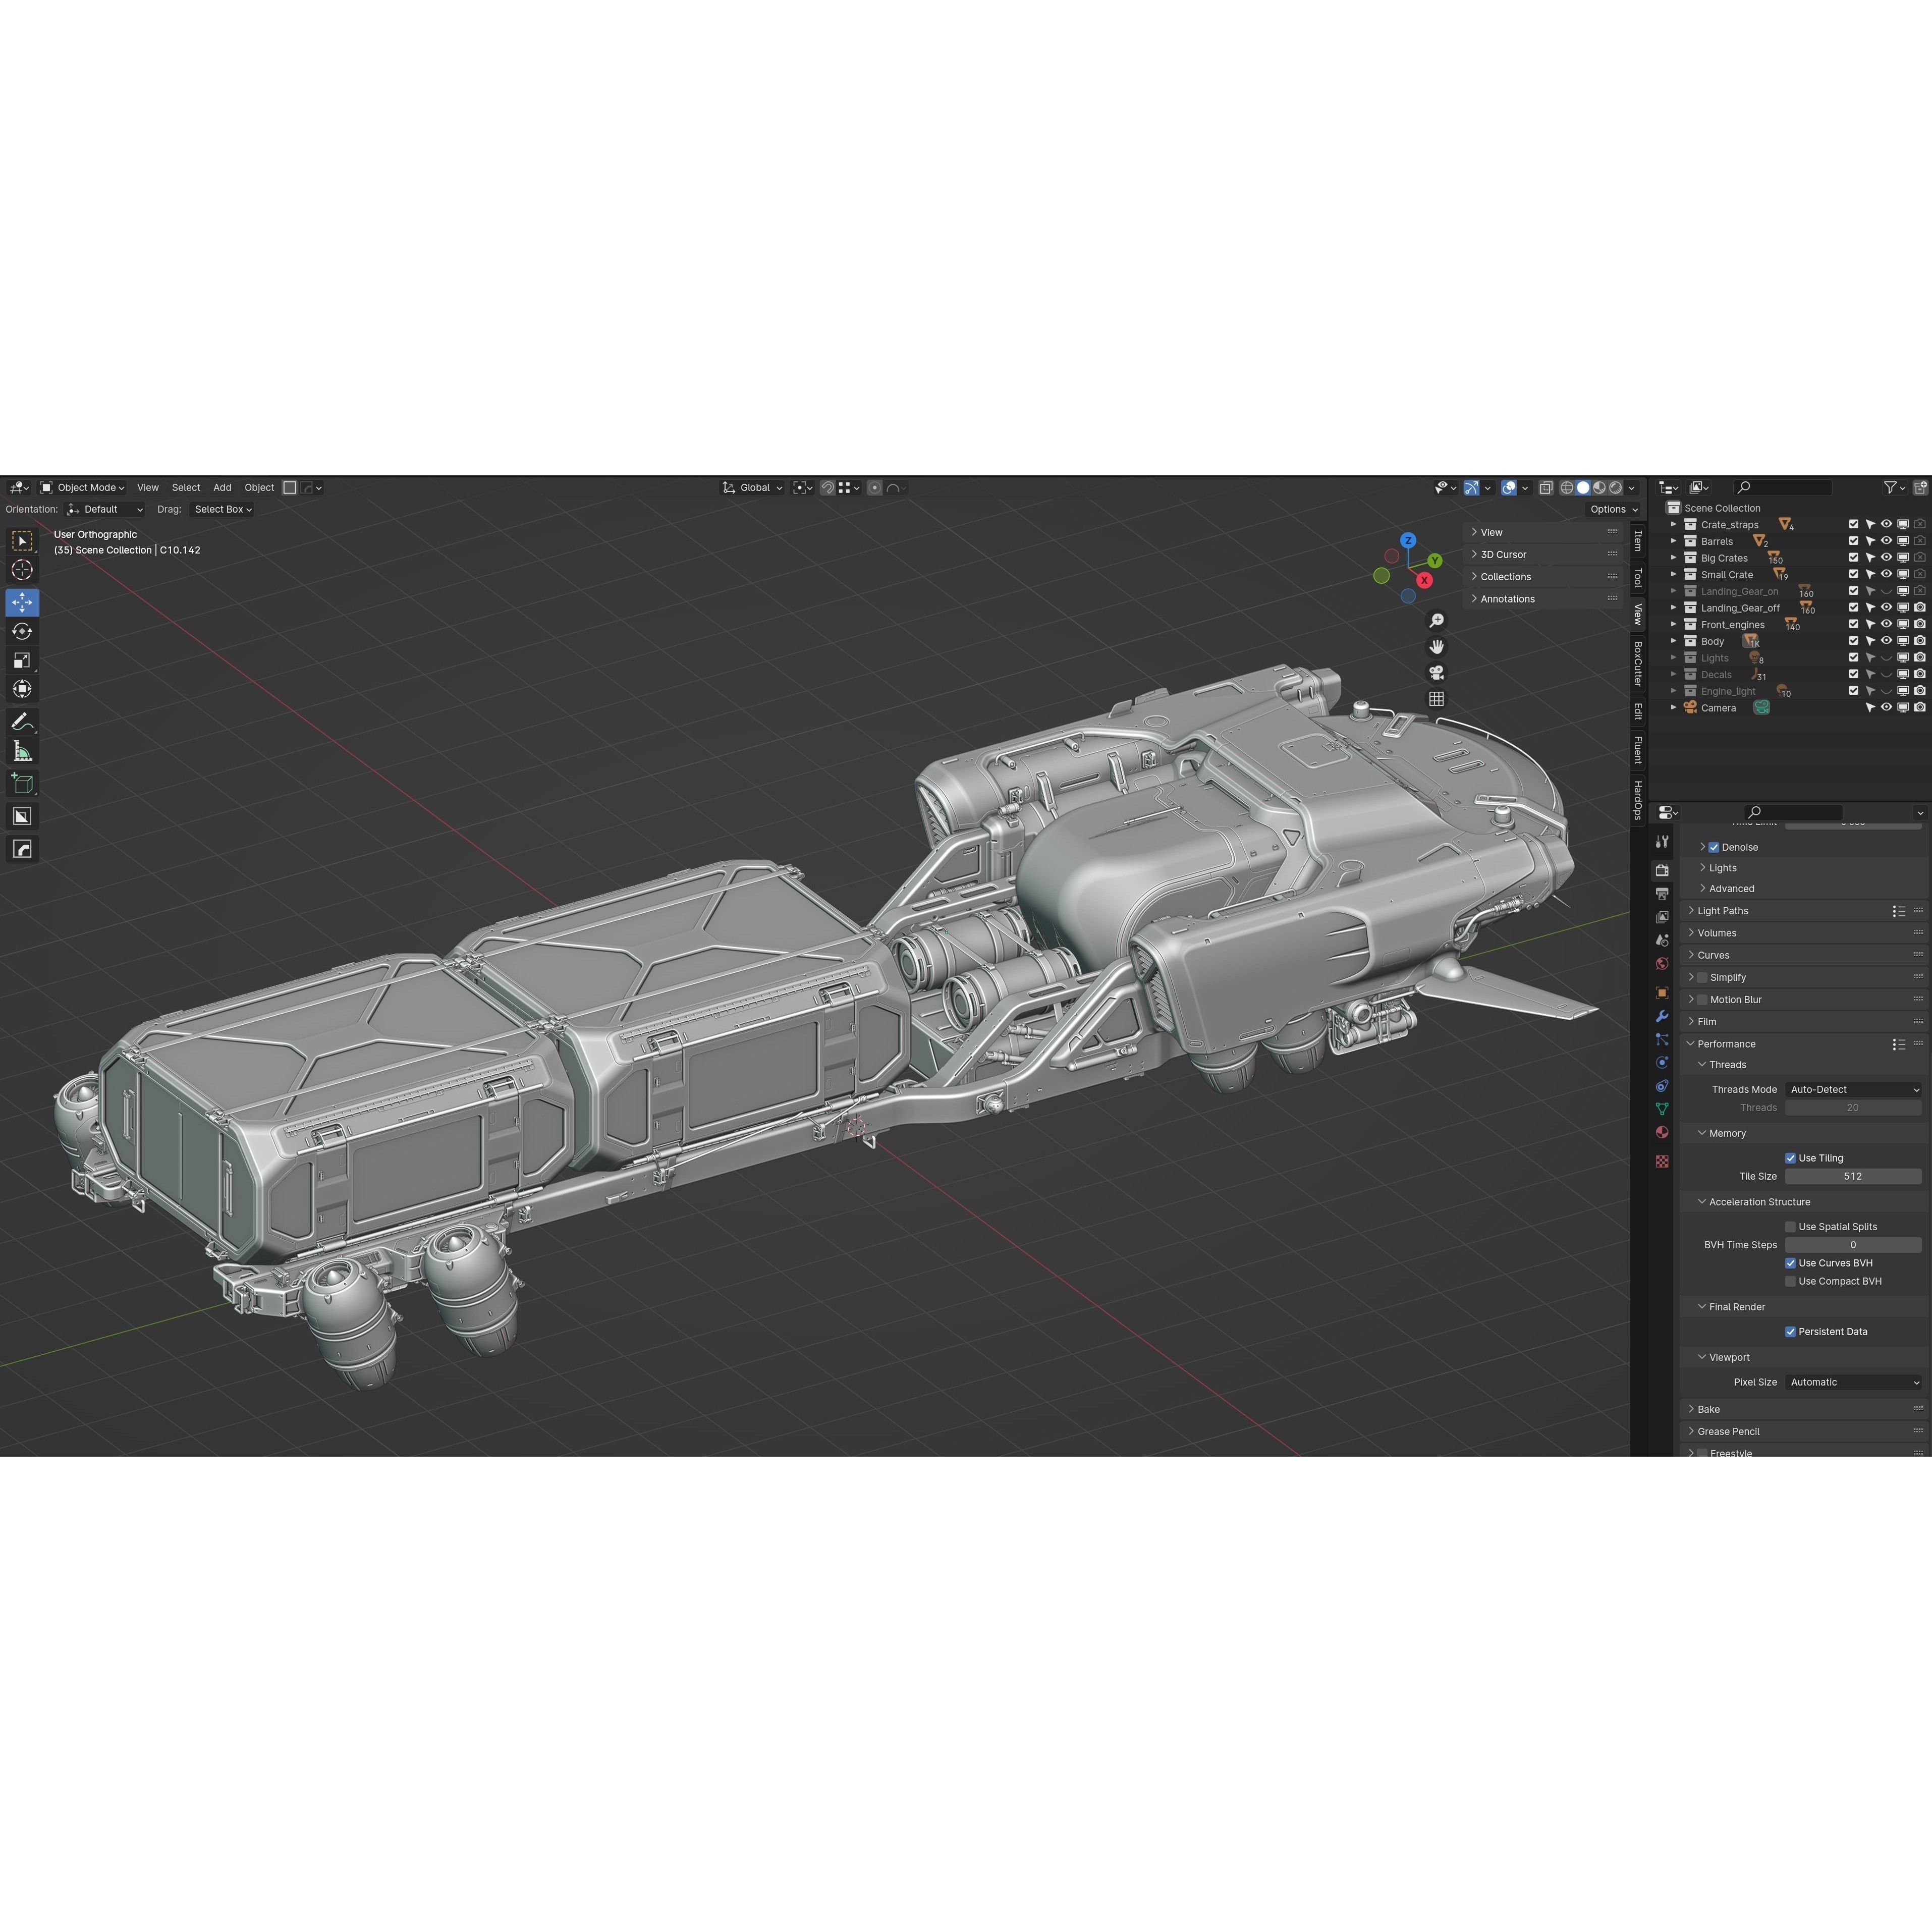
Task: Hide the Landing_Gear_off collection viewport visibility
Action: coord(1886,607)
